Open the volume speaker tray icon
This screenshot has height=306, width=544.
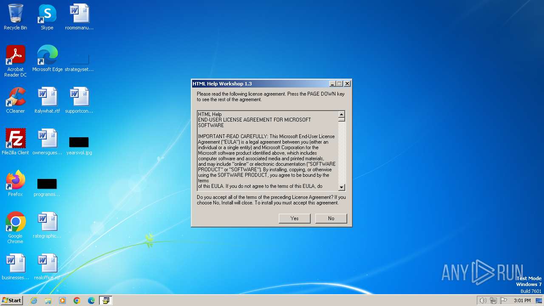pyautogui.click(x=483, y=300)
